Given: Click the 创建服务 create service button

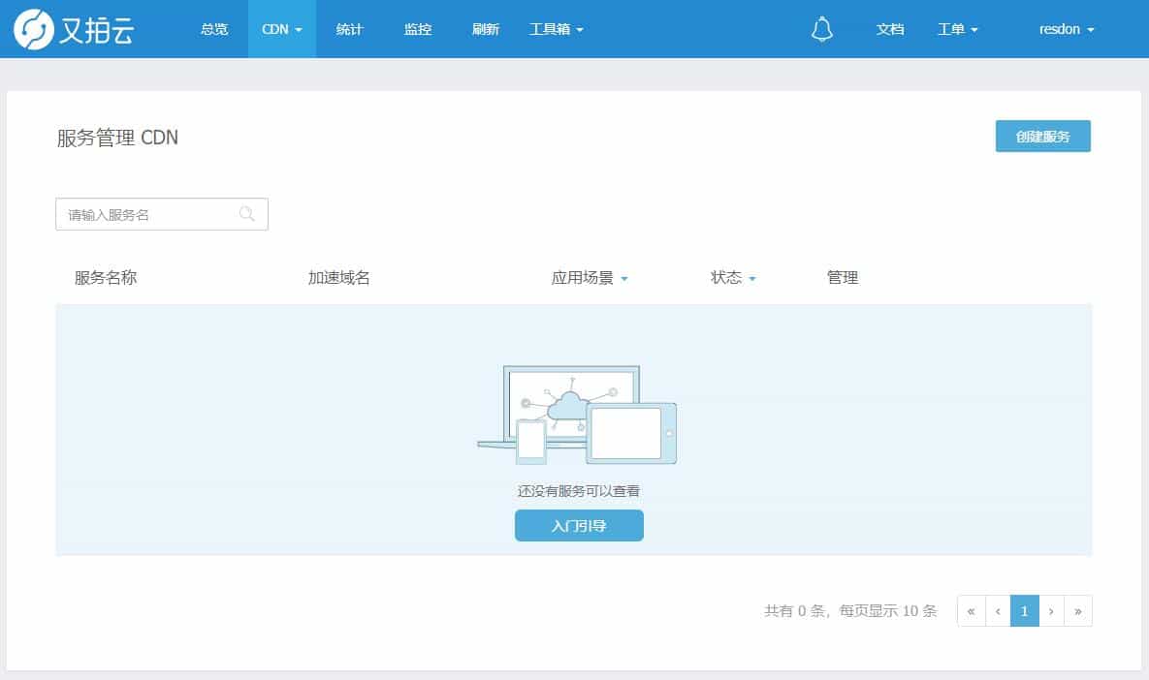Looking at the screenshot, I should click(1042, 136).
